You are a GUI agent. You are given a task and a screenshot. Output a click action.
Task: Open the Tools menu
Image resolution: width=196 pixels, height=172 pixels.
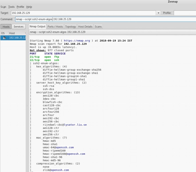11,7
